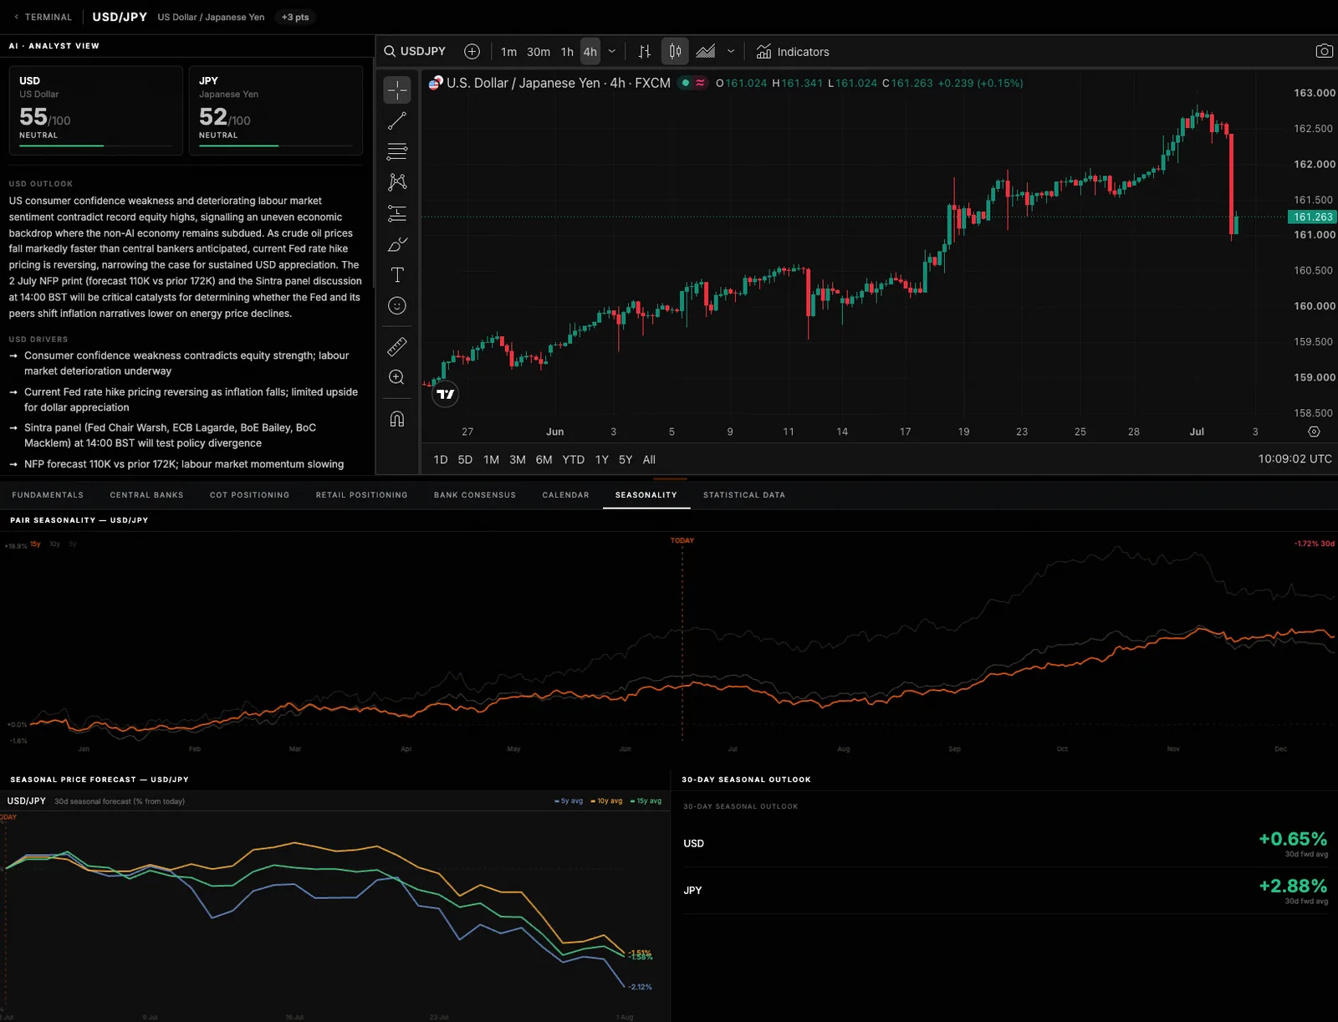The height and width of the screenshot is (1022, 1338).
Task: Select the Seasonality tab
Action: click(646, 495)
